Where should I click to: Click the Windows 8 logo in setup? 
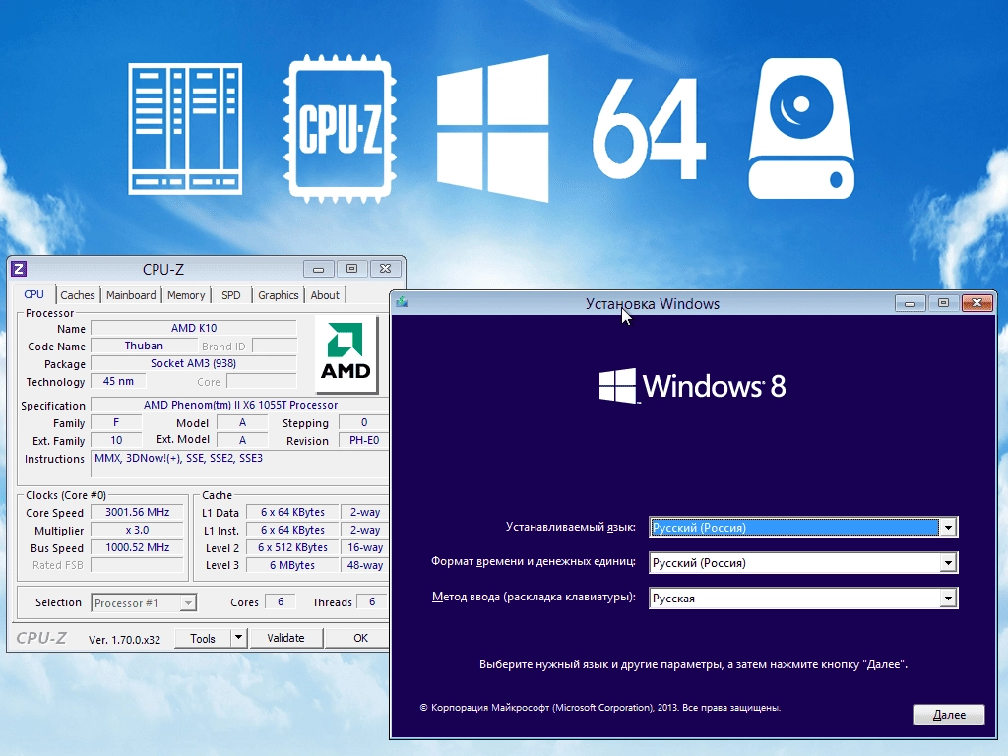692,386
